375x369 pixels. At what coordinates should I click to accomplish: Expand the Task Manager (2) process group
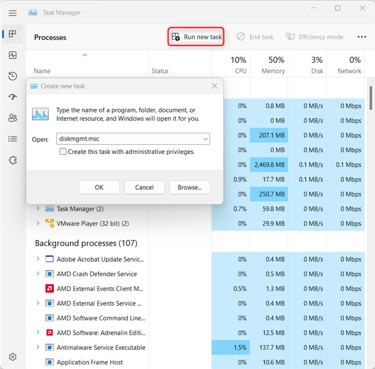click(38, 209)
